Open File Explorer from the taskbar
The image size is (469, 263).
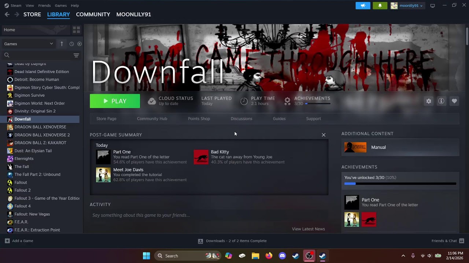click(255, 256)
